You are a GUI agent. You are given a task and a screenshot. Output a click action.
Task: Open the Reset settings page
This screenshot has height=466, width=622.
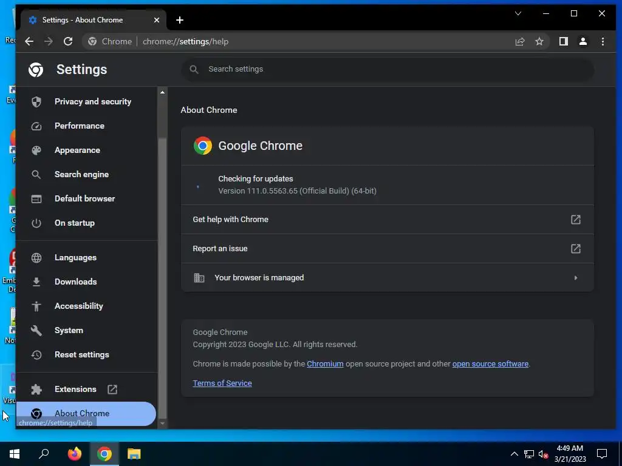[x=86, y=354]
